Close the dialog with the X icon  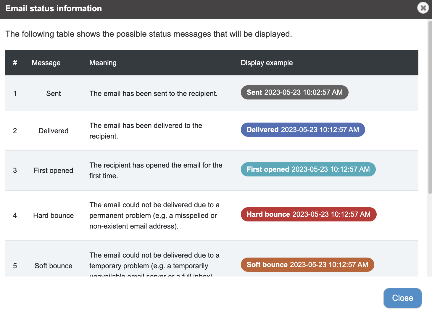click(423, 8)
